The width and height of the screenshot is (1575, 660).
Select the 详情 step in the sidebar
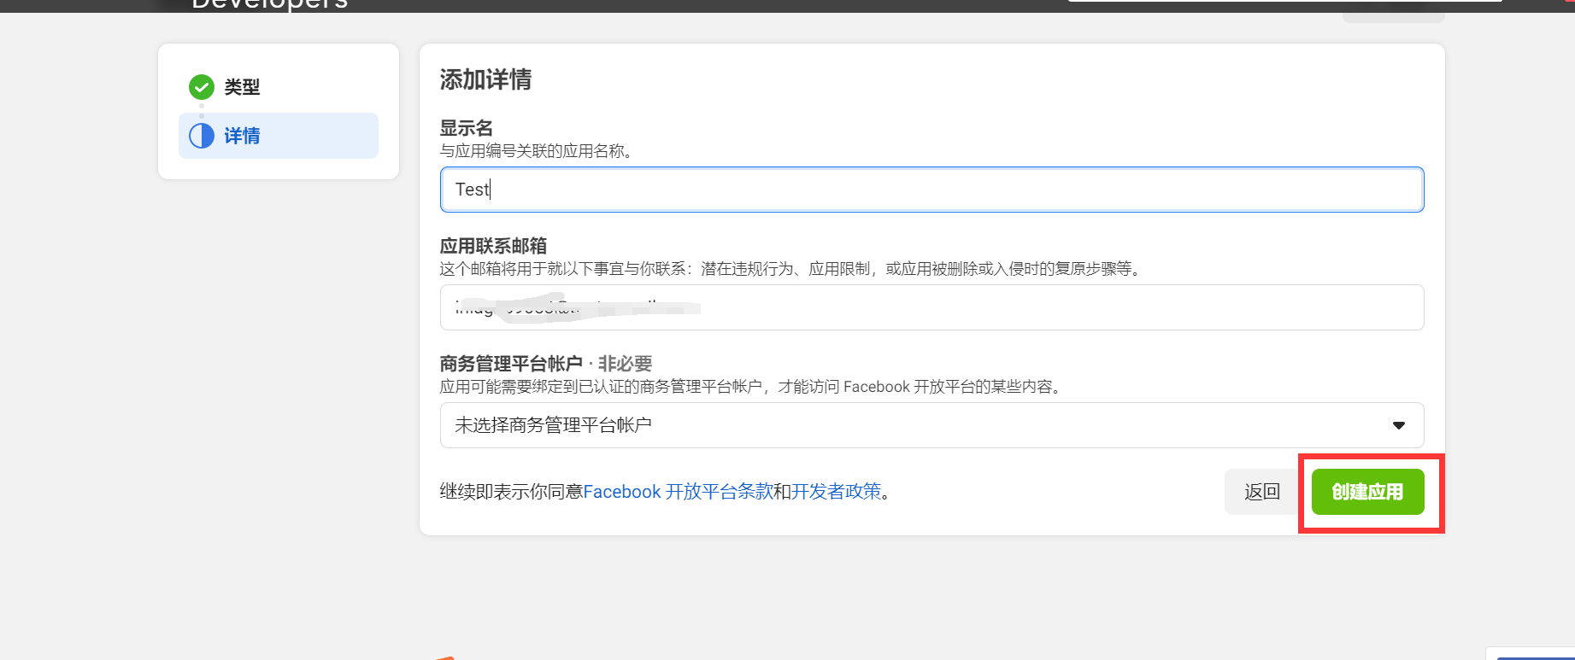pyautogui.click(x=279, y=136)
